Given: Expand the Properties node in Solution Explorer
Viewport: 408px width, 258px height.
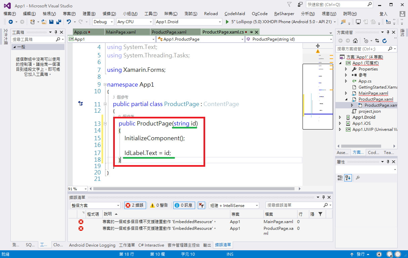Looking at the screenshot, I should (346, 69).
